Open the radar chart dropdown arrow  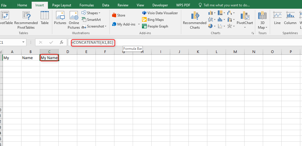click(234, 26)
